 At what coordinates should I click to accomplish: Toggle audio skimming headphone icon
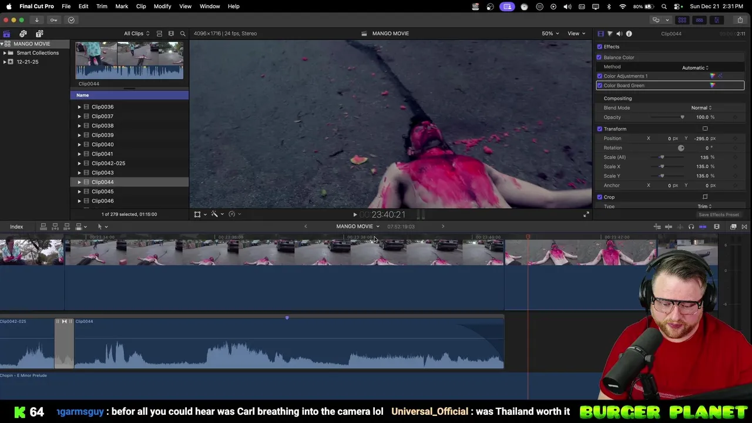pos(691,227)
